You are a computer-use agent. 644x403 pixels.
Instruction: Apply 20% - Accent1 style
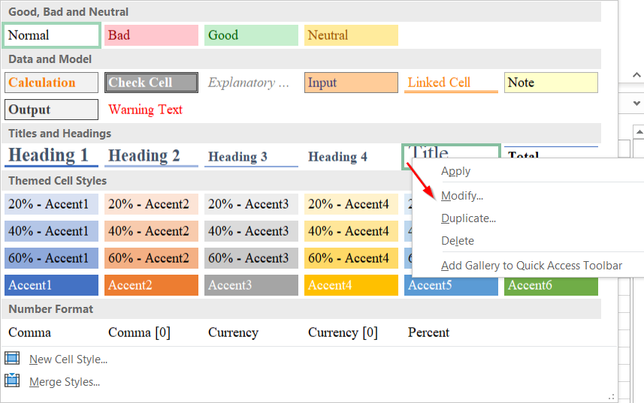coord(51,204)
